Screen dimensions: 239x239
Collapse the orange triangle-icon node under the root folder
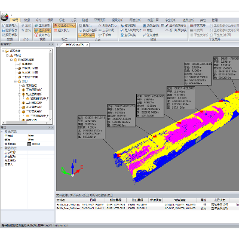pyautogui.click(x=7, y=56)
